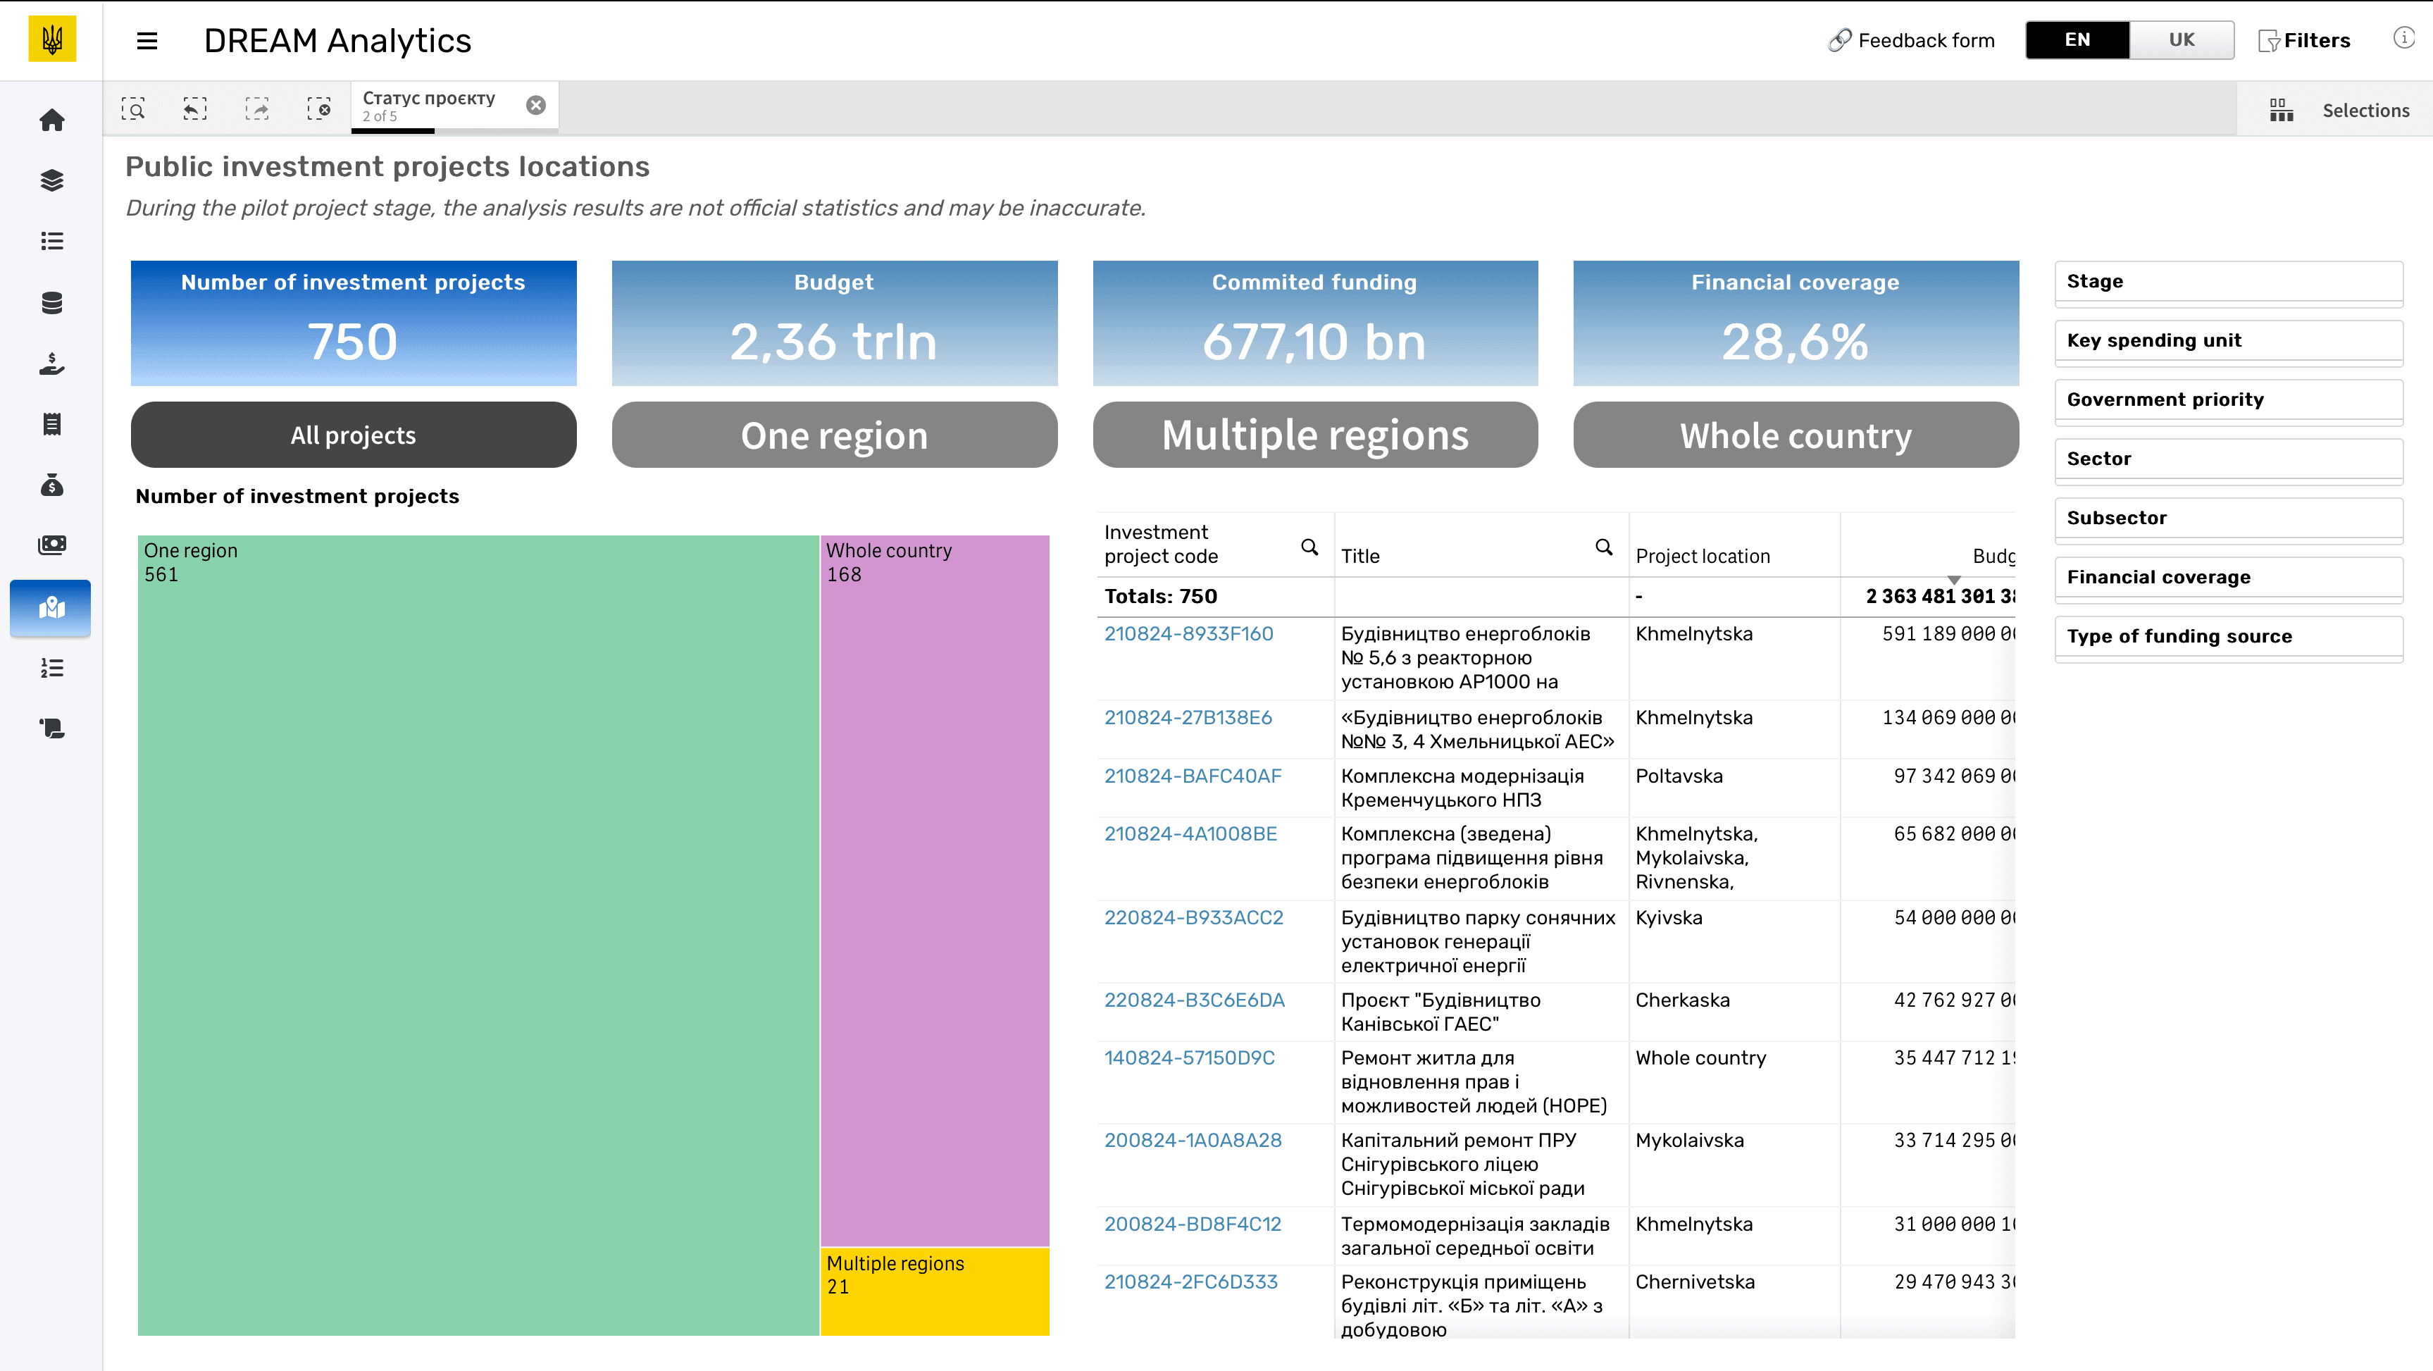
Task: Open the info icon in header
Action: click(2403, 38)
